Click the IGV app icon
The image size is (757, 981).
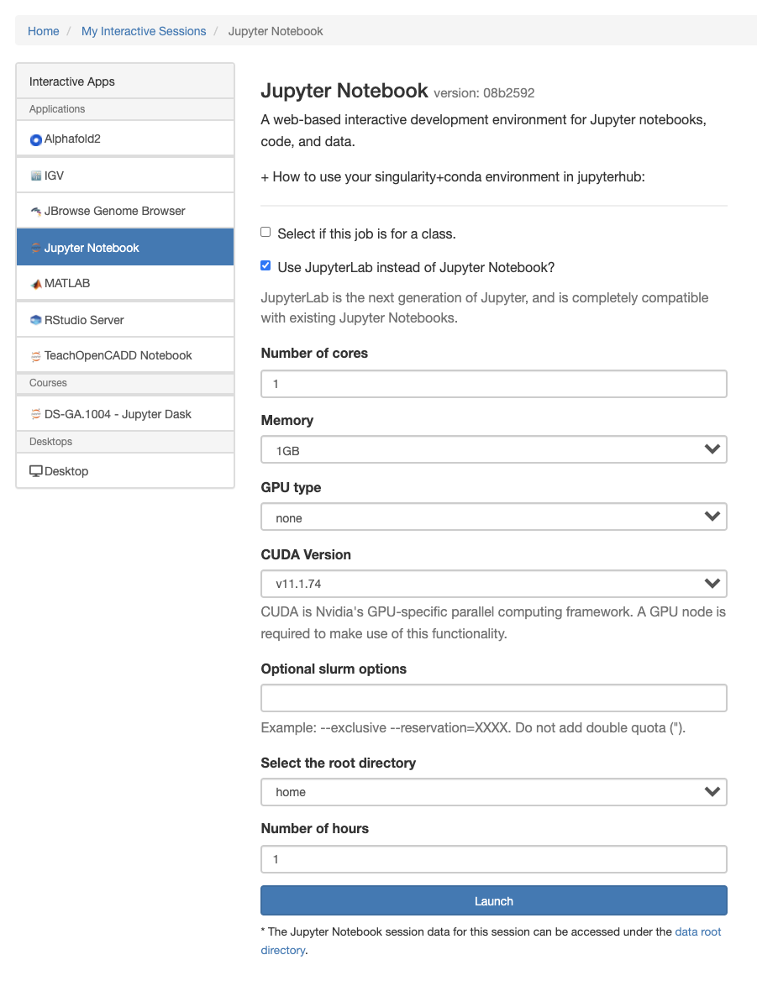36,176
